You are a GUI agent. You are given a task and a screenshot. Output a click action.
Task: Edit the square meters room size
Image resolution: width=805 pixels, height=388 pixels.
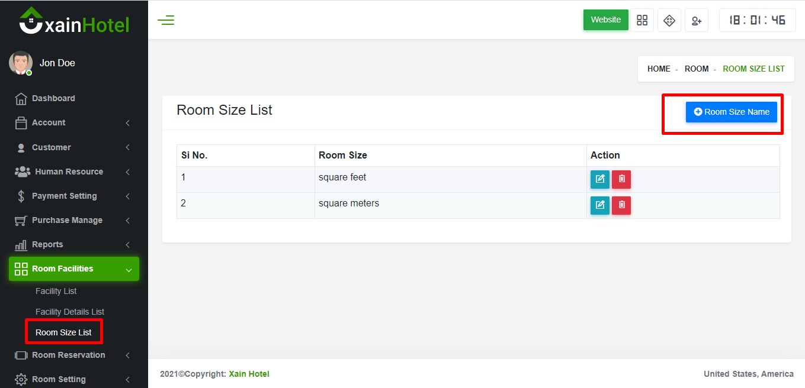click(599, 205)
